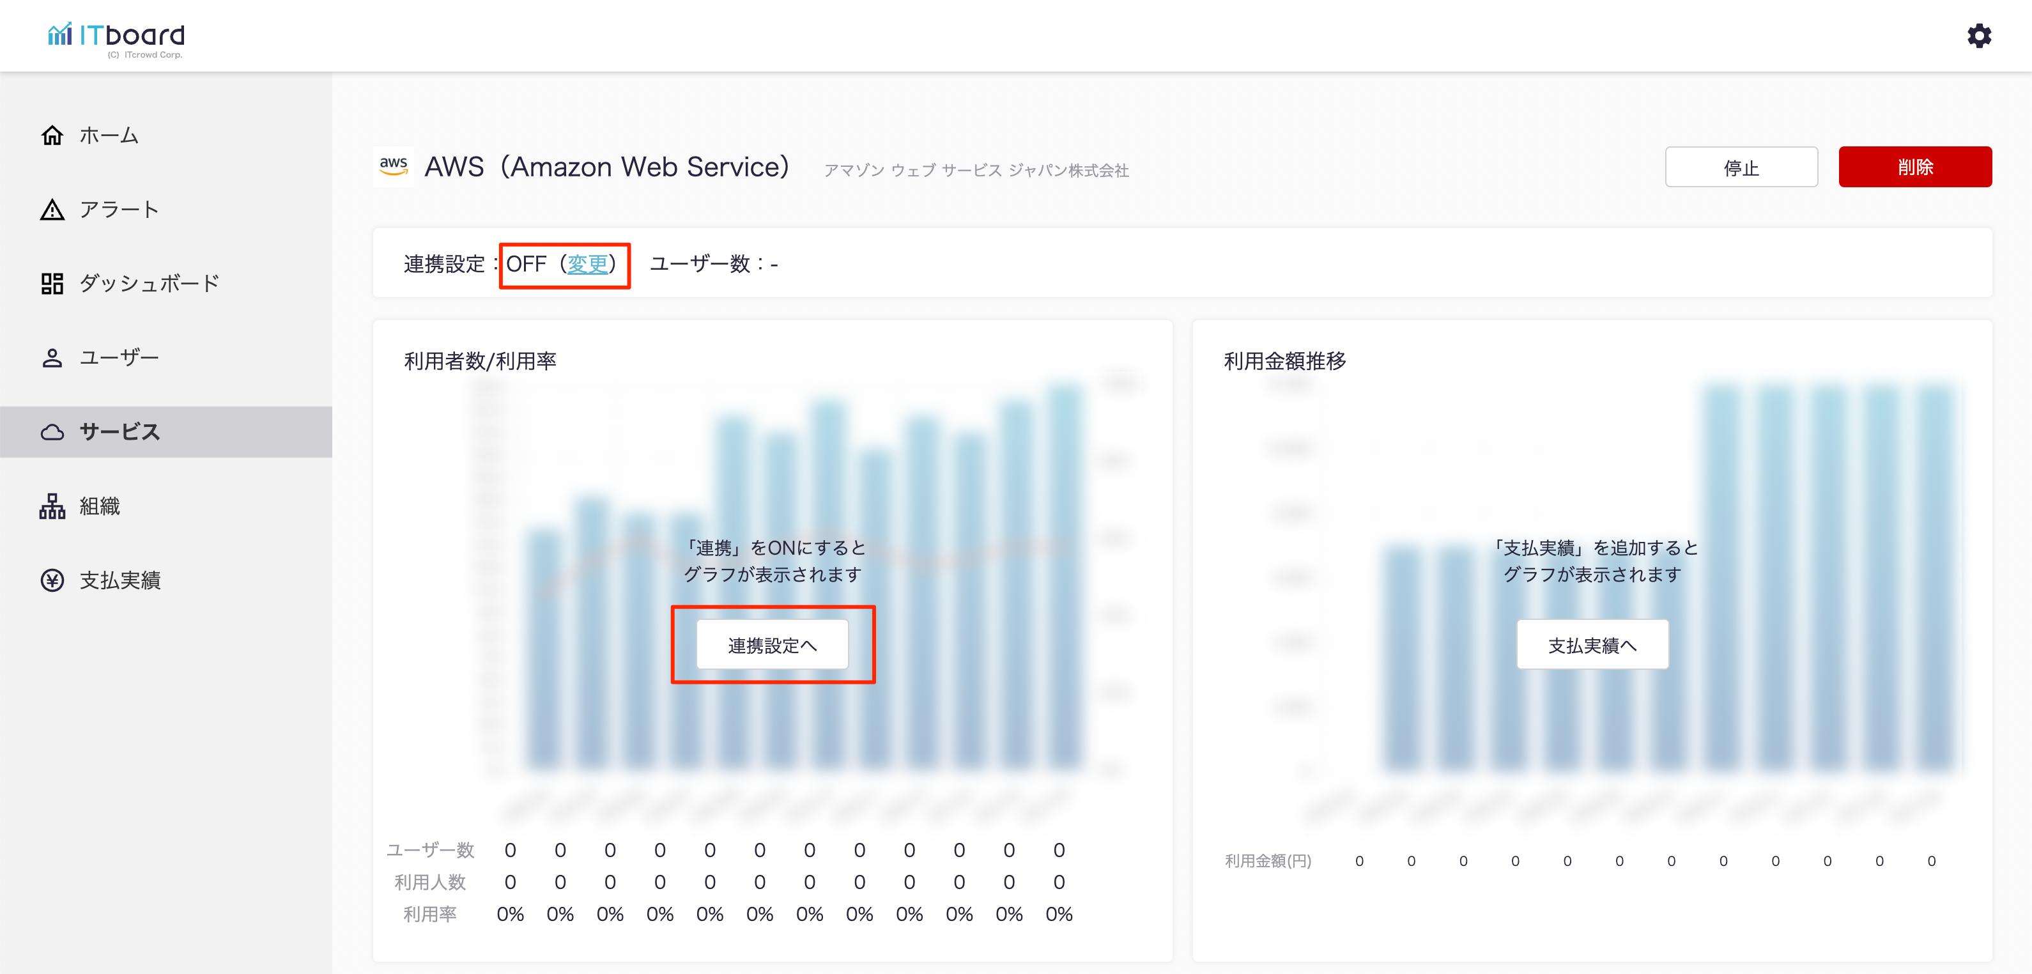Click the alert triangle icon
The width and height of the screenshot is (2032, 974).
click(52, 210)
